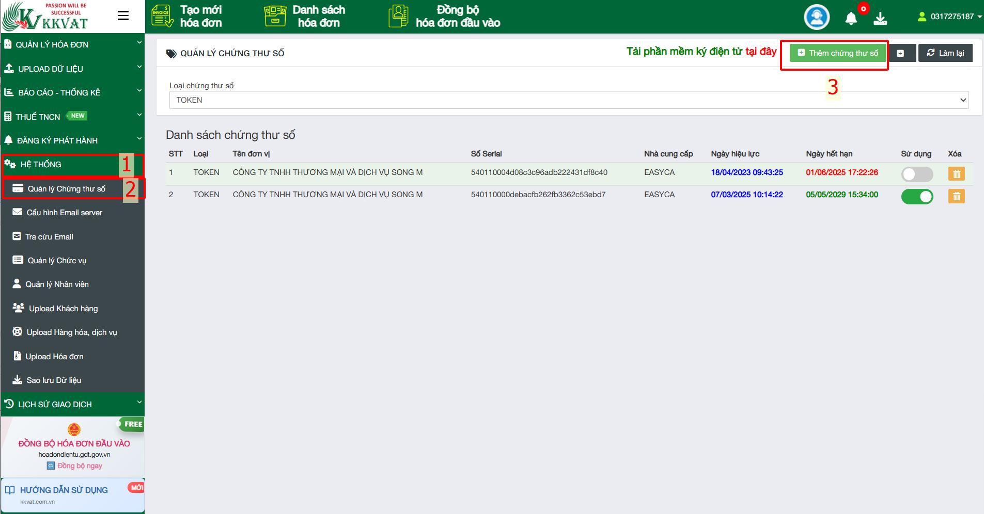The image size is (984, 514).
Task: Delete the second certificate row
Action: (956, 196)
